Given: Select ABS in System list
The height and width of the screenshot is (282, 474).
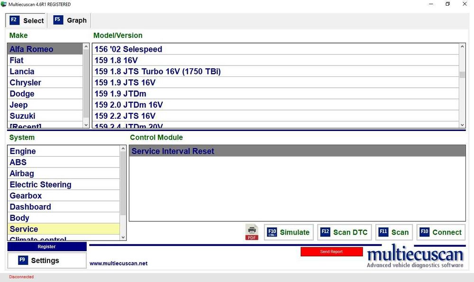Looking at the screenshot, I should click(64, 162).
